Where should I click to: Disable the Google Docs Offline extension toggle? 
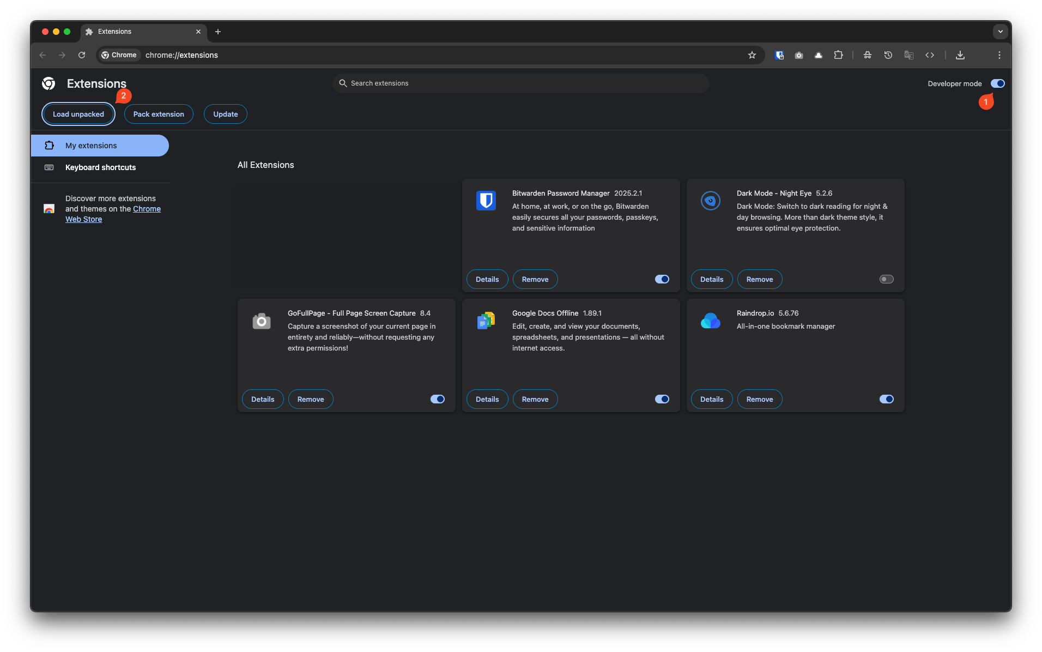pos(662,399)
